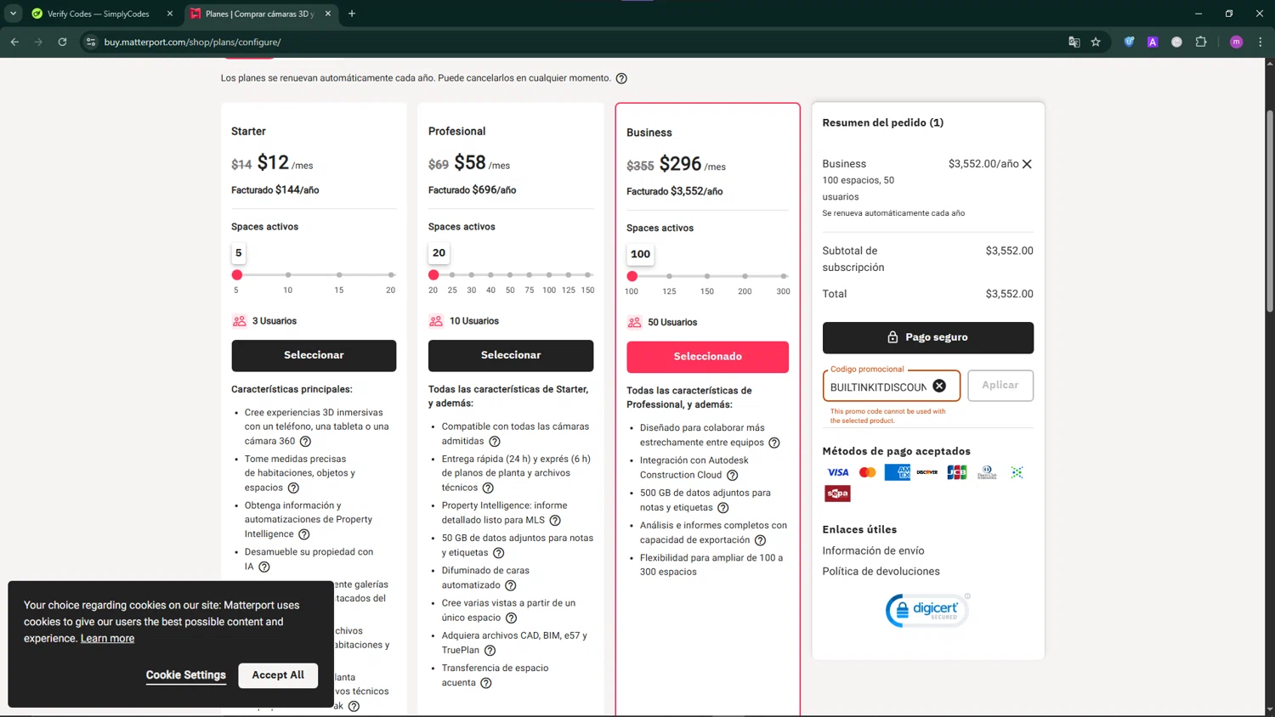Set Business spaces slider to 200
Image resolution: width=1275 pixels, height=717 pixels.
[745, 276]
